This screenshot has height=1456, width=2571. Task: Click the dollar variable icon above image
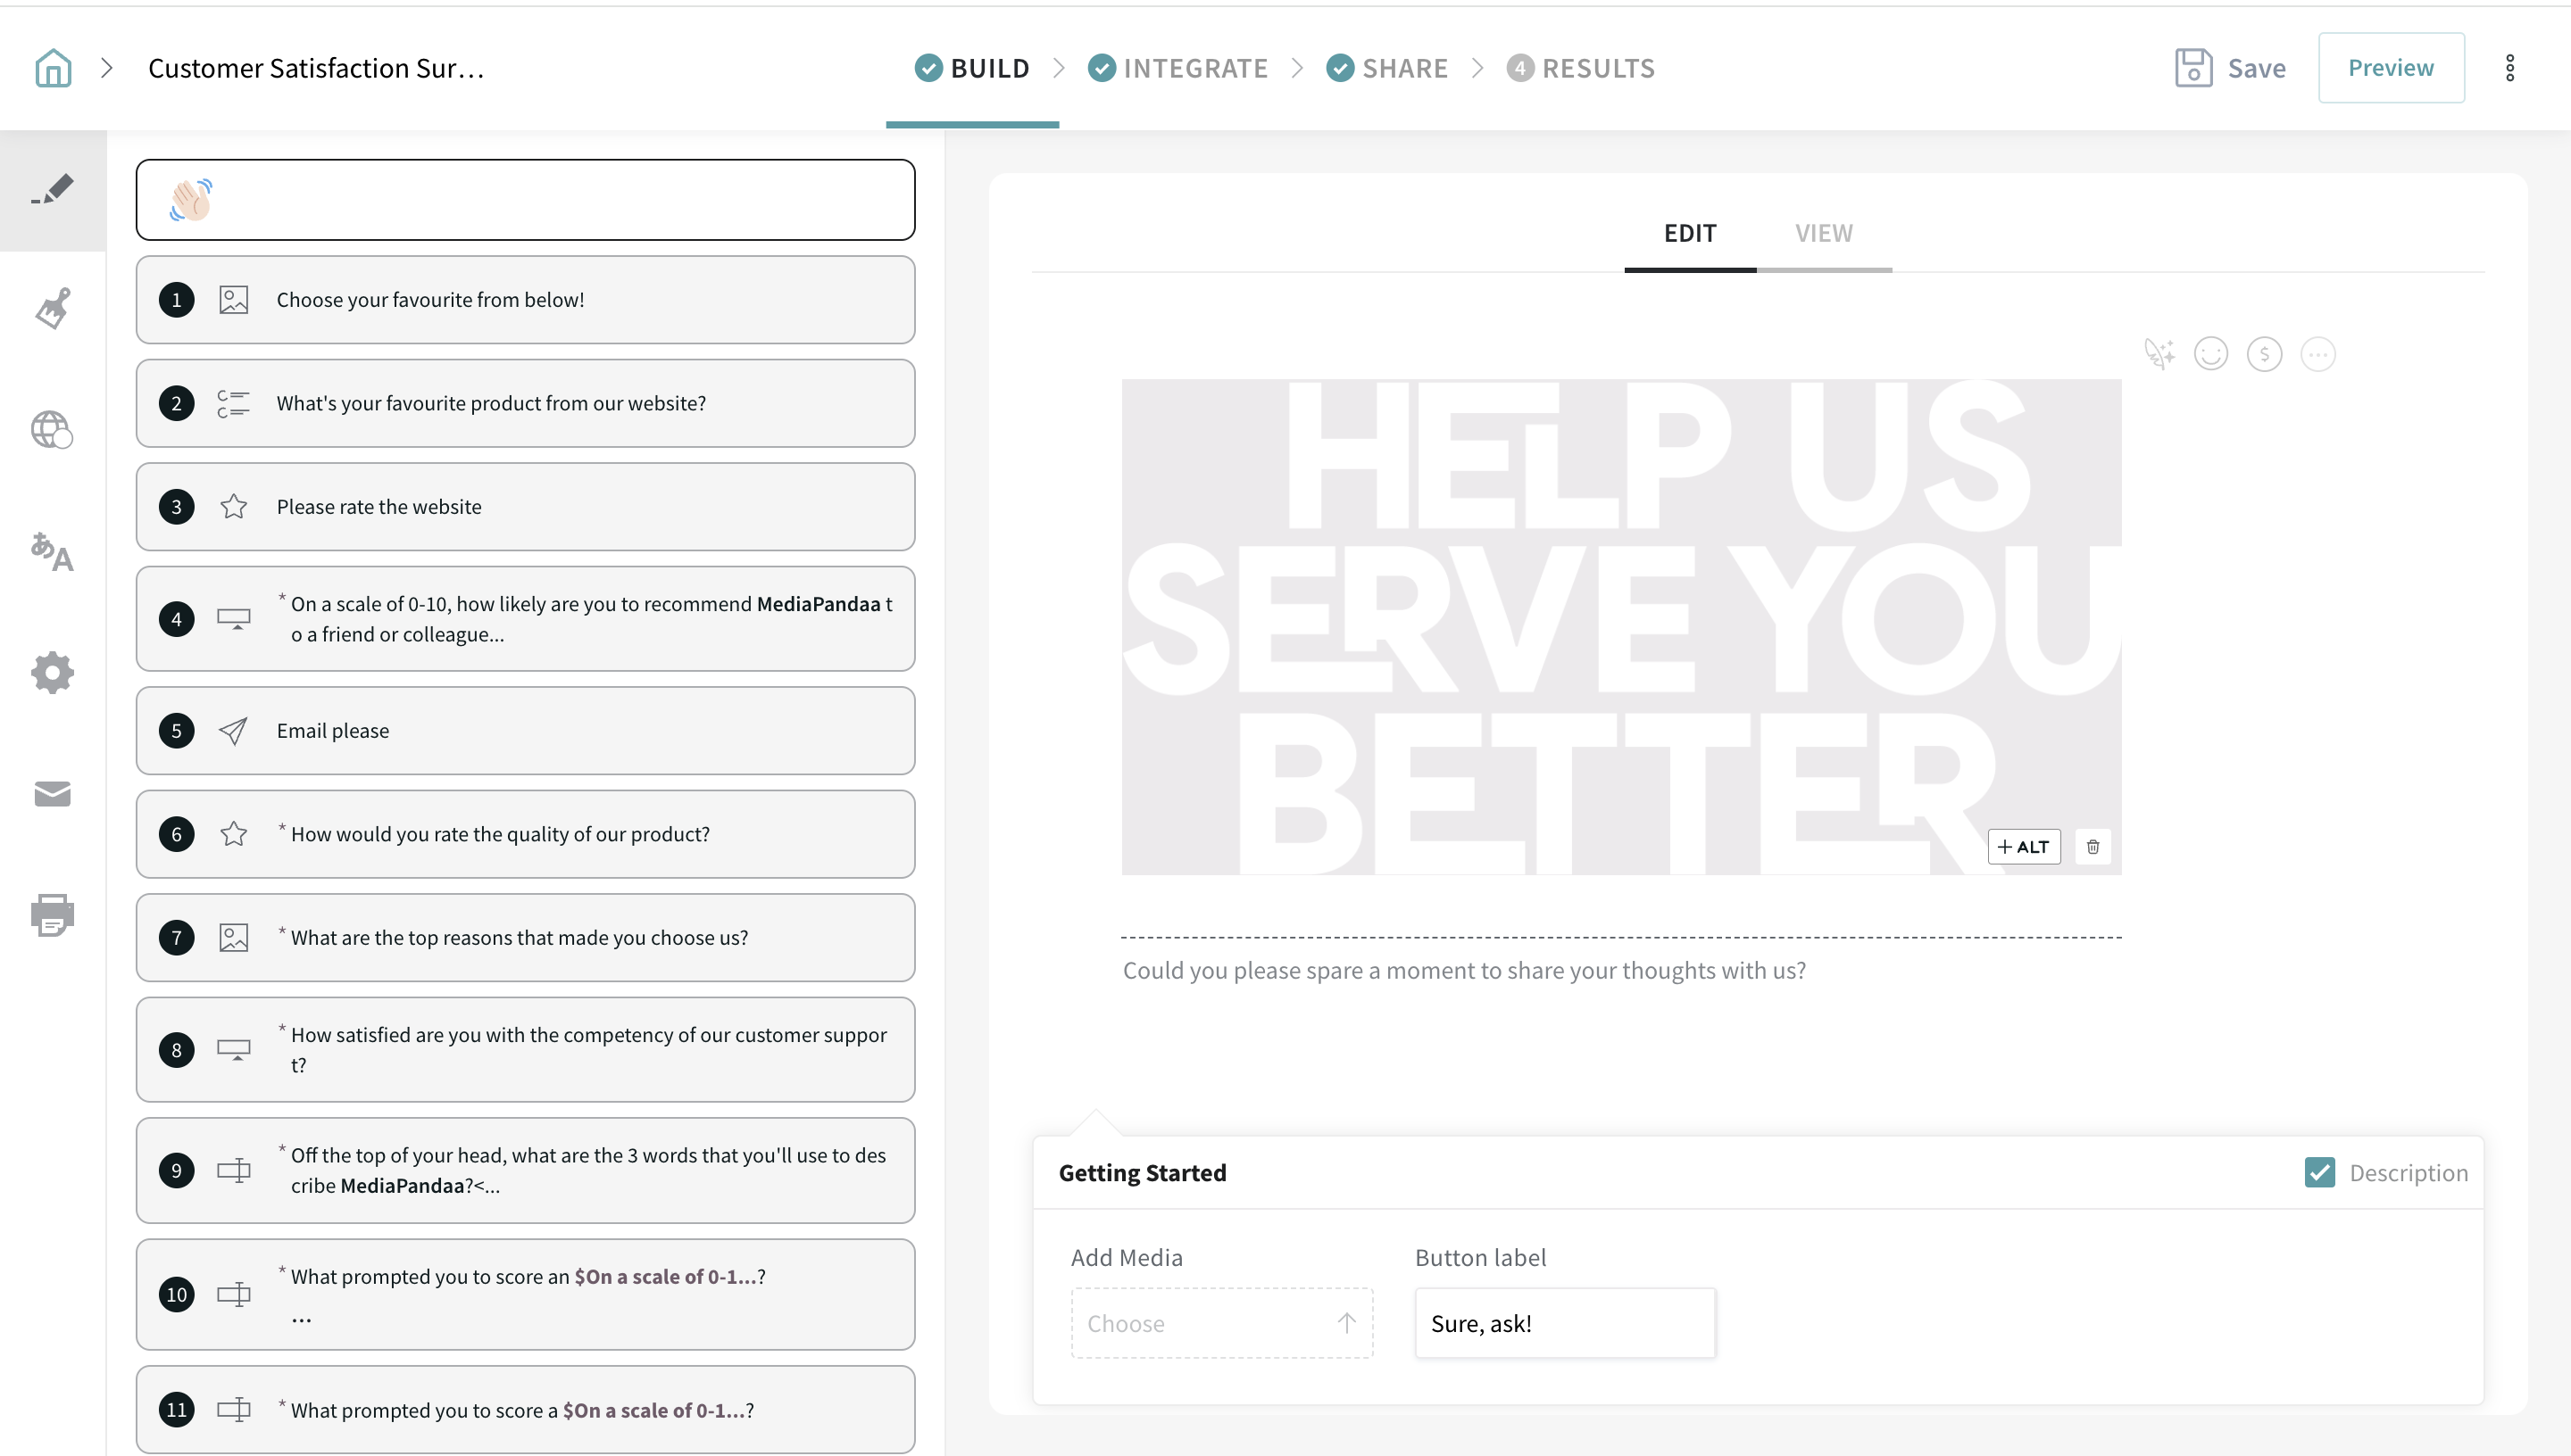pyautogui.click(x=2264, y=354)
